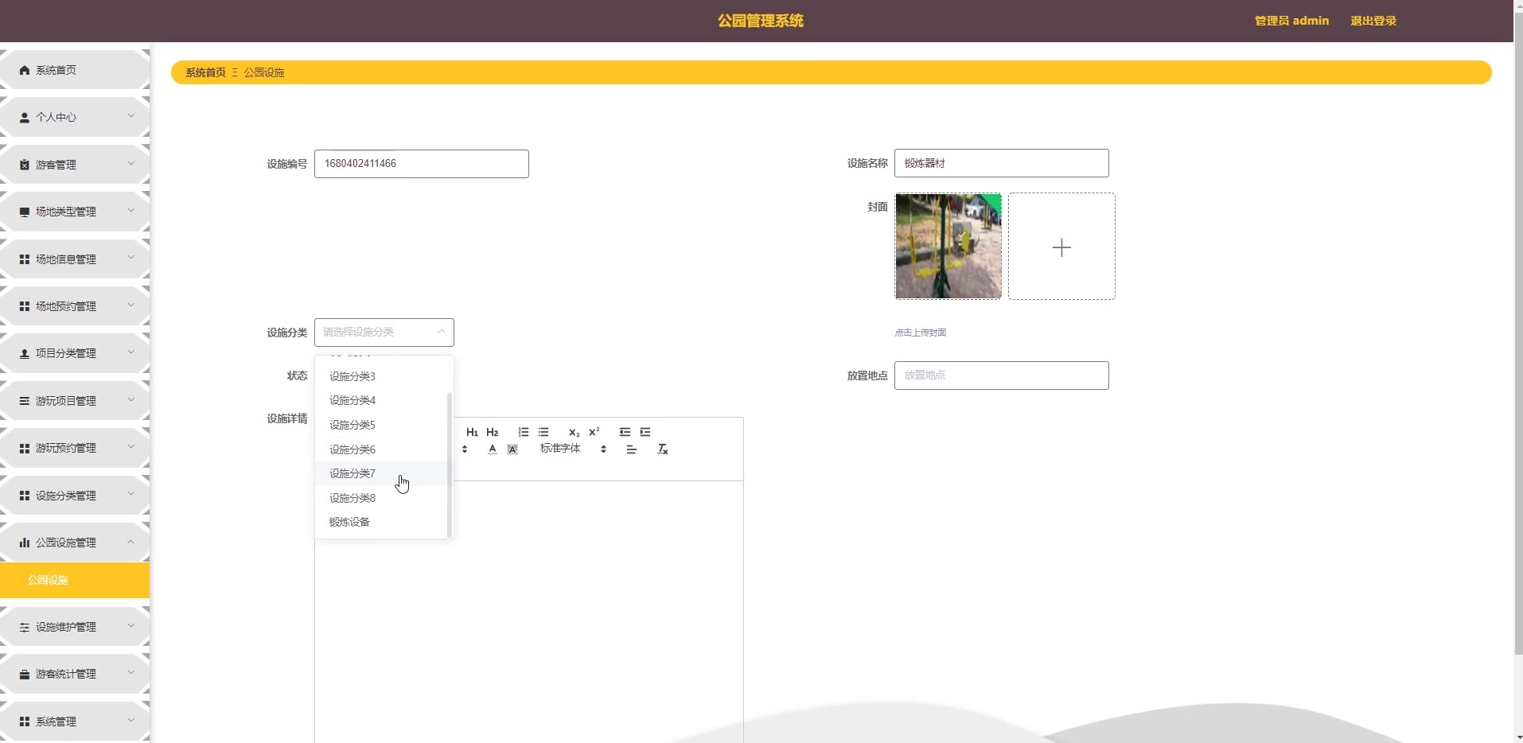Click the uploaded cover image thumbnail

coord(948,247)
